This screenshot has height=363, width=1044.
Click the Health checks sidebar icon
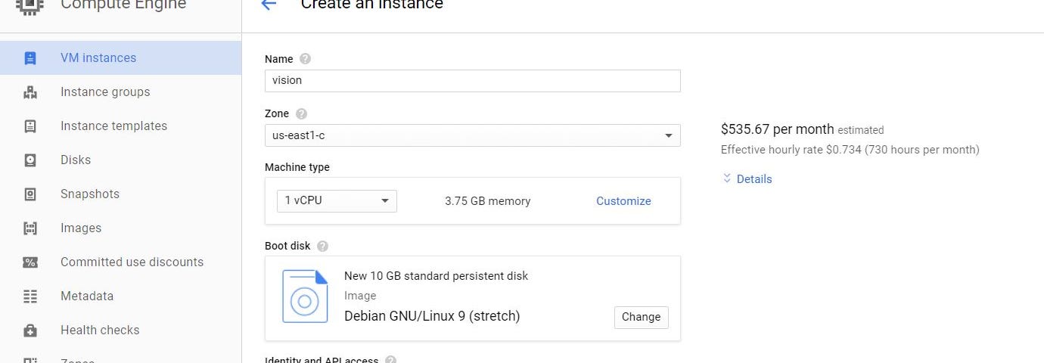[30, 330]
